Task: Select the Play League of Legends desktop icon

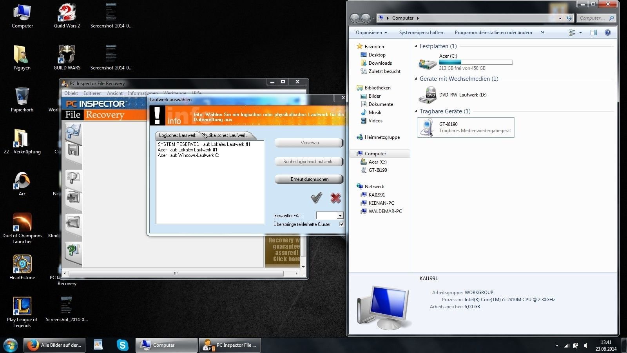Action: click(x=22, y=312)
